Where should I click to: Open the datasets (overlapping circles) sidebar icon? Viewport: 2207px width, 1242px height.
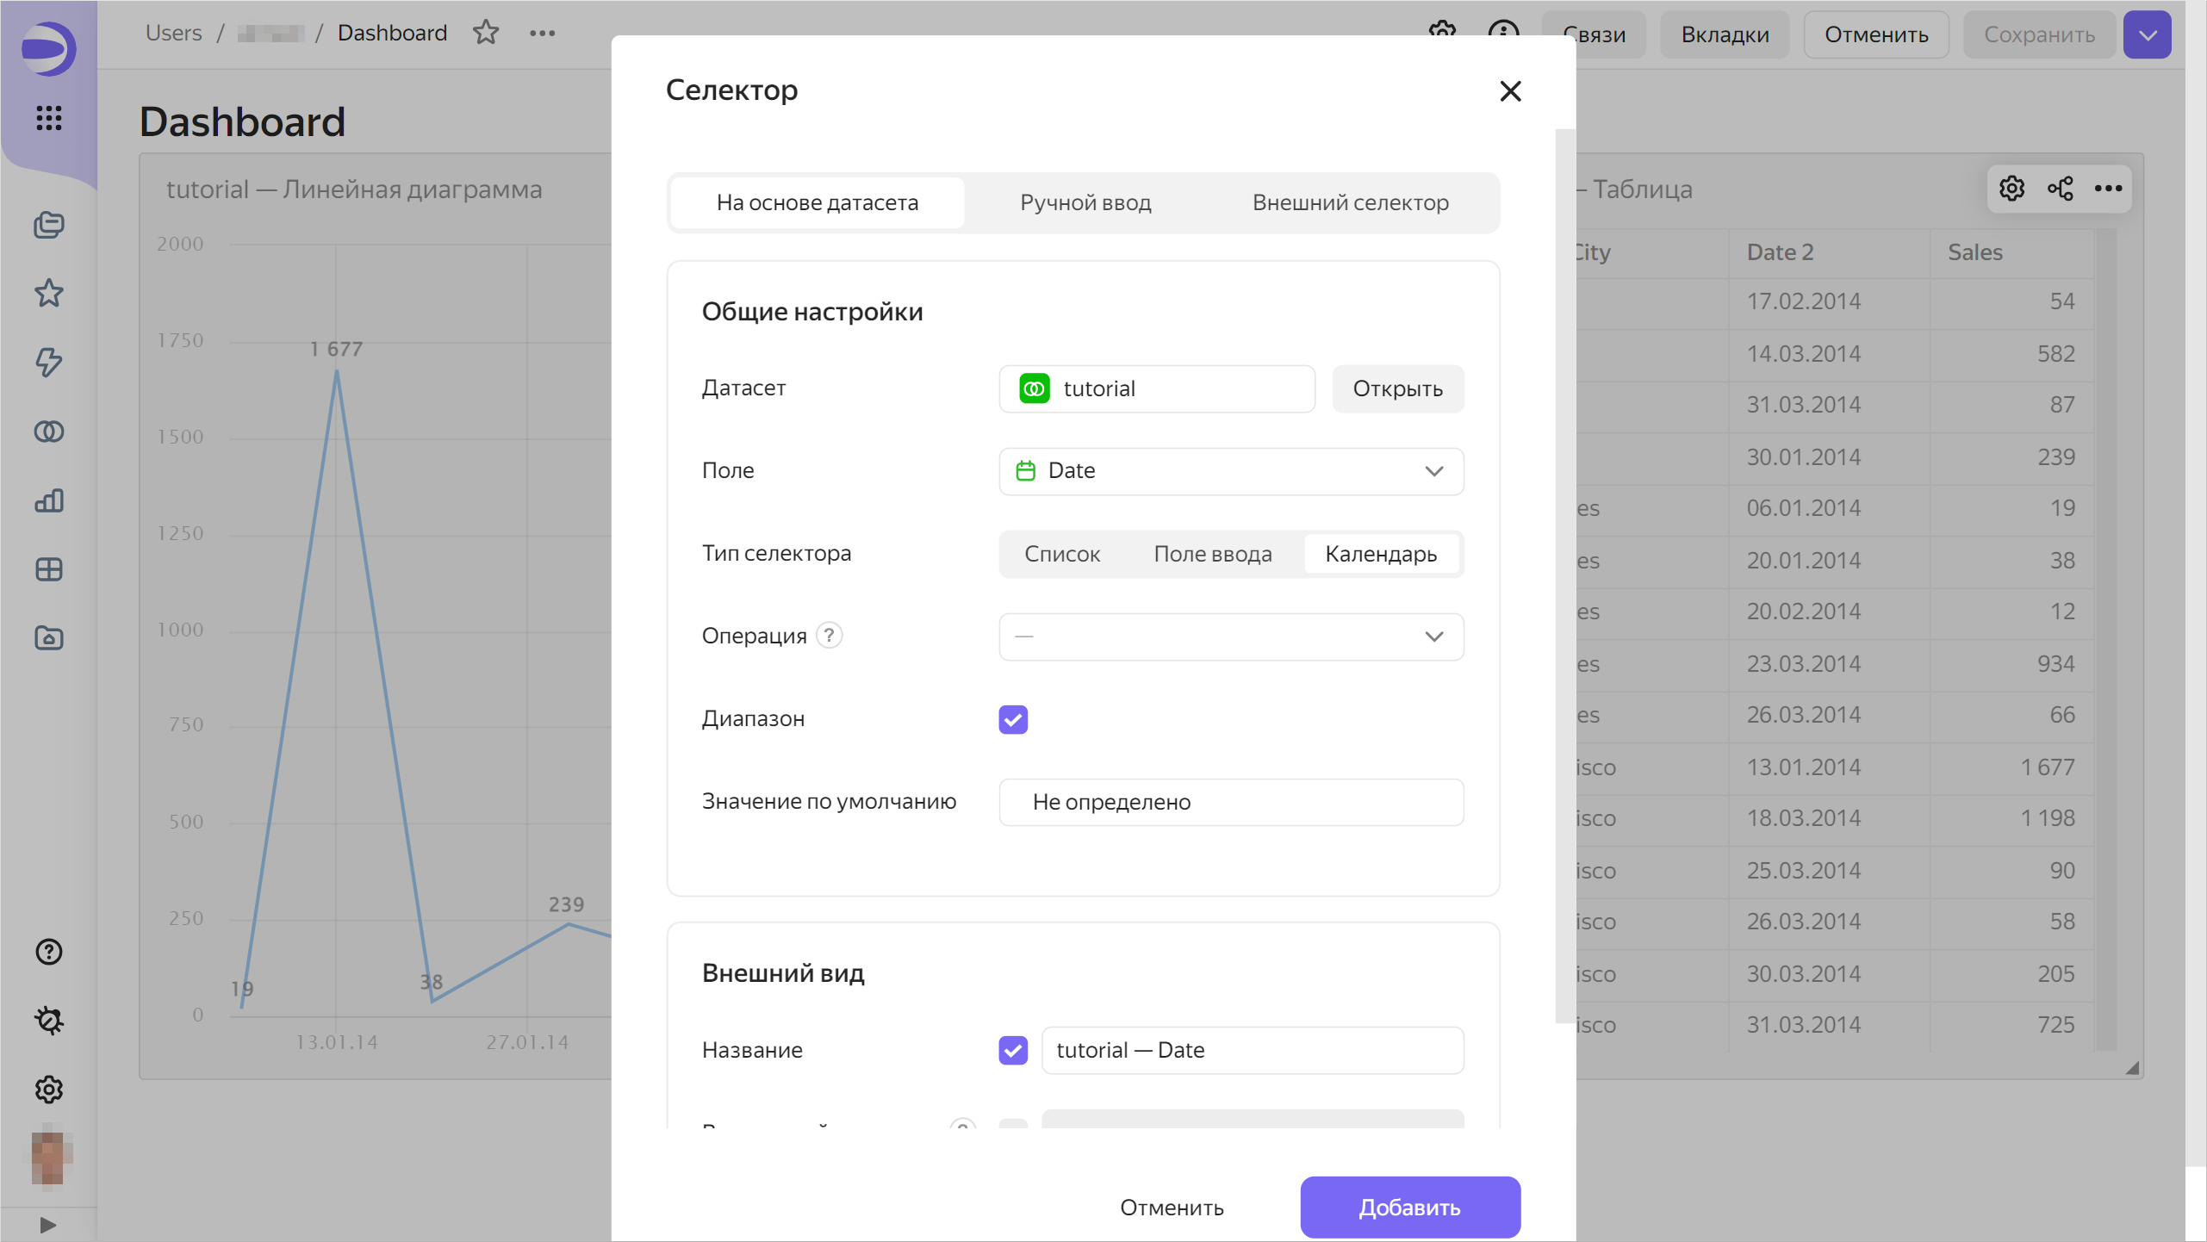pos(49,432)
